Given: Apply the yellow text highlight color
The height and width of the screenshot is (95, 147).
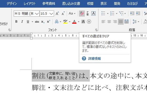Looking at the screenshot, I should (x=65, y=22).
